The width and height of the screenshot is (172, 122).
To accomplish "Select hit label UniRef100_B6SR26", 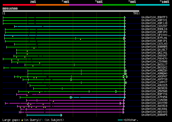I will click(154, 88).
